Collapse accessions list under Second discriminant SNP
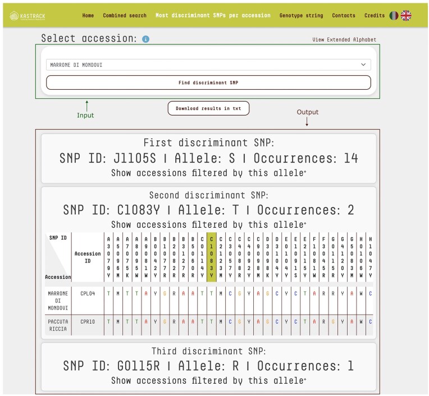The width and height of the screenshot is (429, 396). coord(208,224)
